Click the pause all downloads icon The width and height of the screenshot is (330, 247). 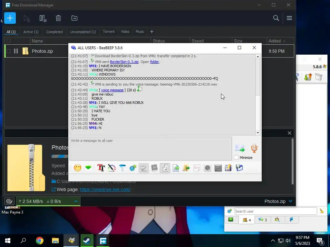click(43, 18)
